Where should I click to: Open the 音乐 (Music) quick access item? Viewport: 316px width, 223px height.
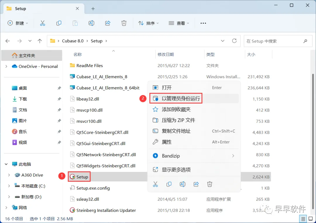coord(23,132)
